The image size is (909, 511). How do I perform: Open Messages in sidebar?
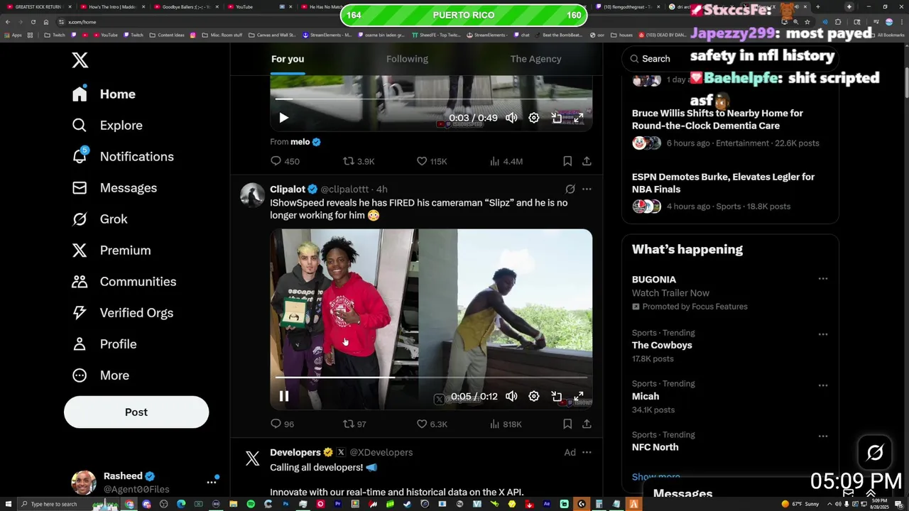(x=114, y=187)
